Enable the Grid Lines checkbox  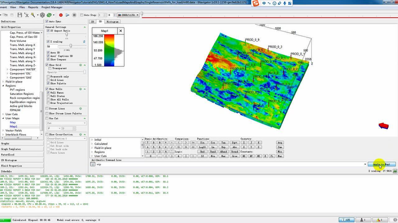(x=48, y=80)
